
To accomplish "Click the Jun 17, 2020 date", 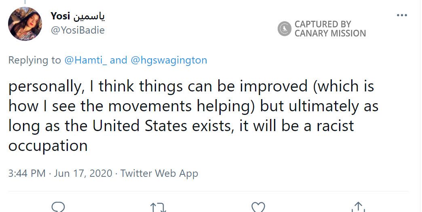I will 82,174.
